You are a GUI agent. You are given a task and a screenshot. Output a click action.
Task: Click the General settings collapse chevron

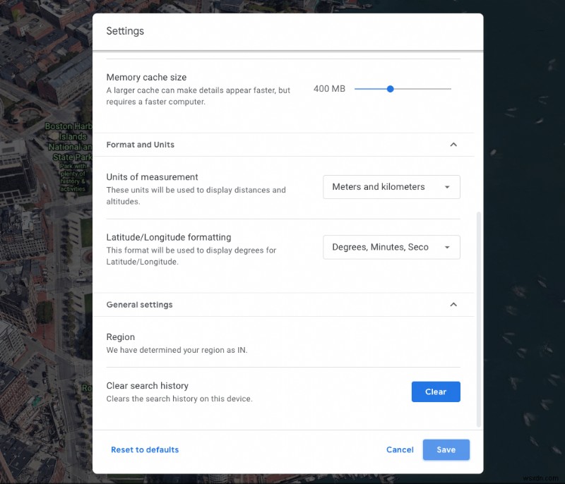point(454,304)
